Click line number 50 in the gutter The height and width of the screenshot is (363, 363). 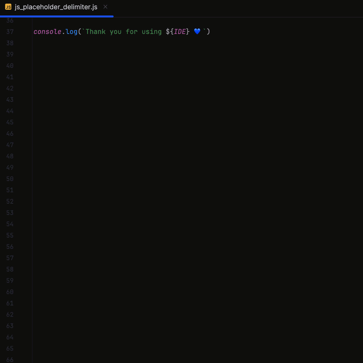[10, 178]
